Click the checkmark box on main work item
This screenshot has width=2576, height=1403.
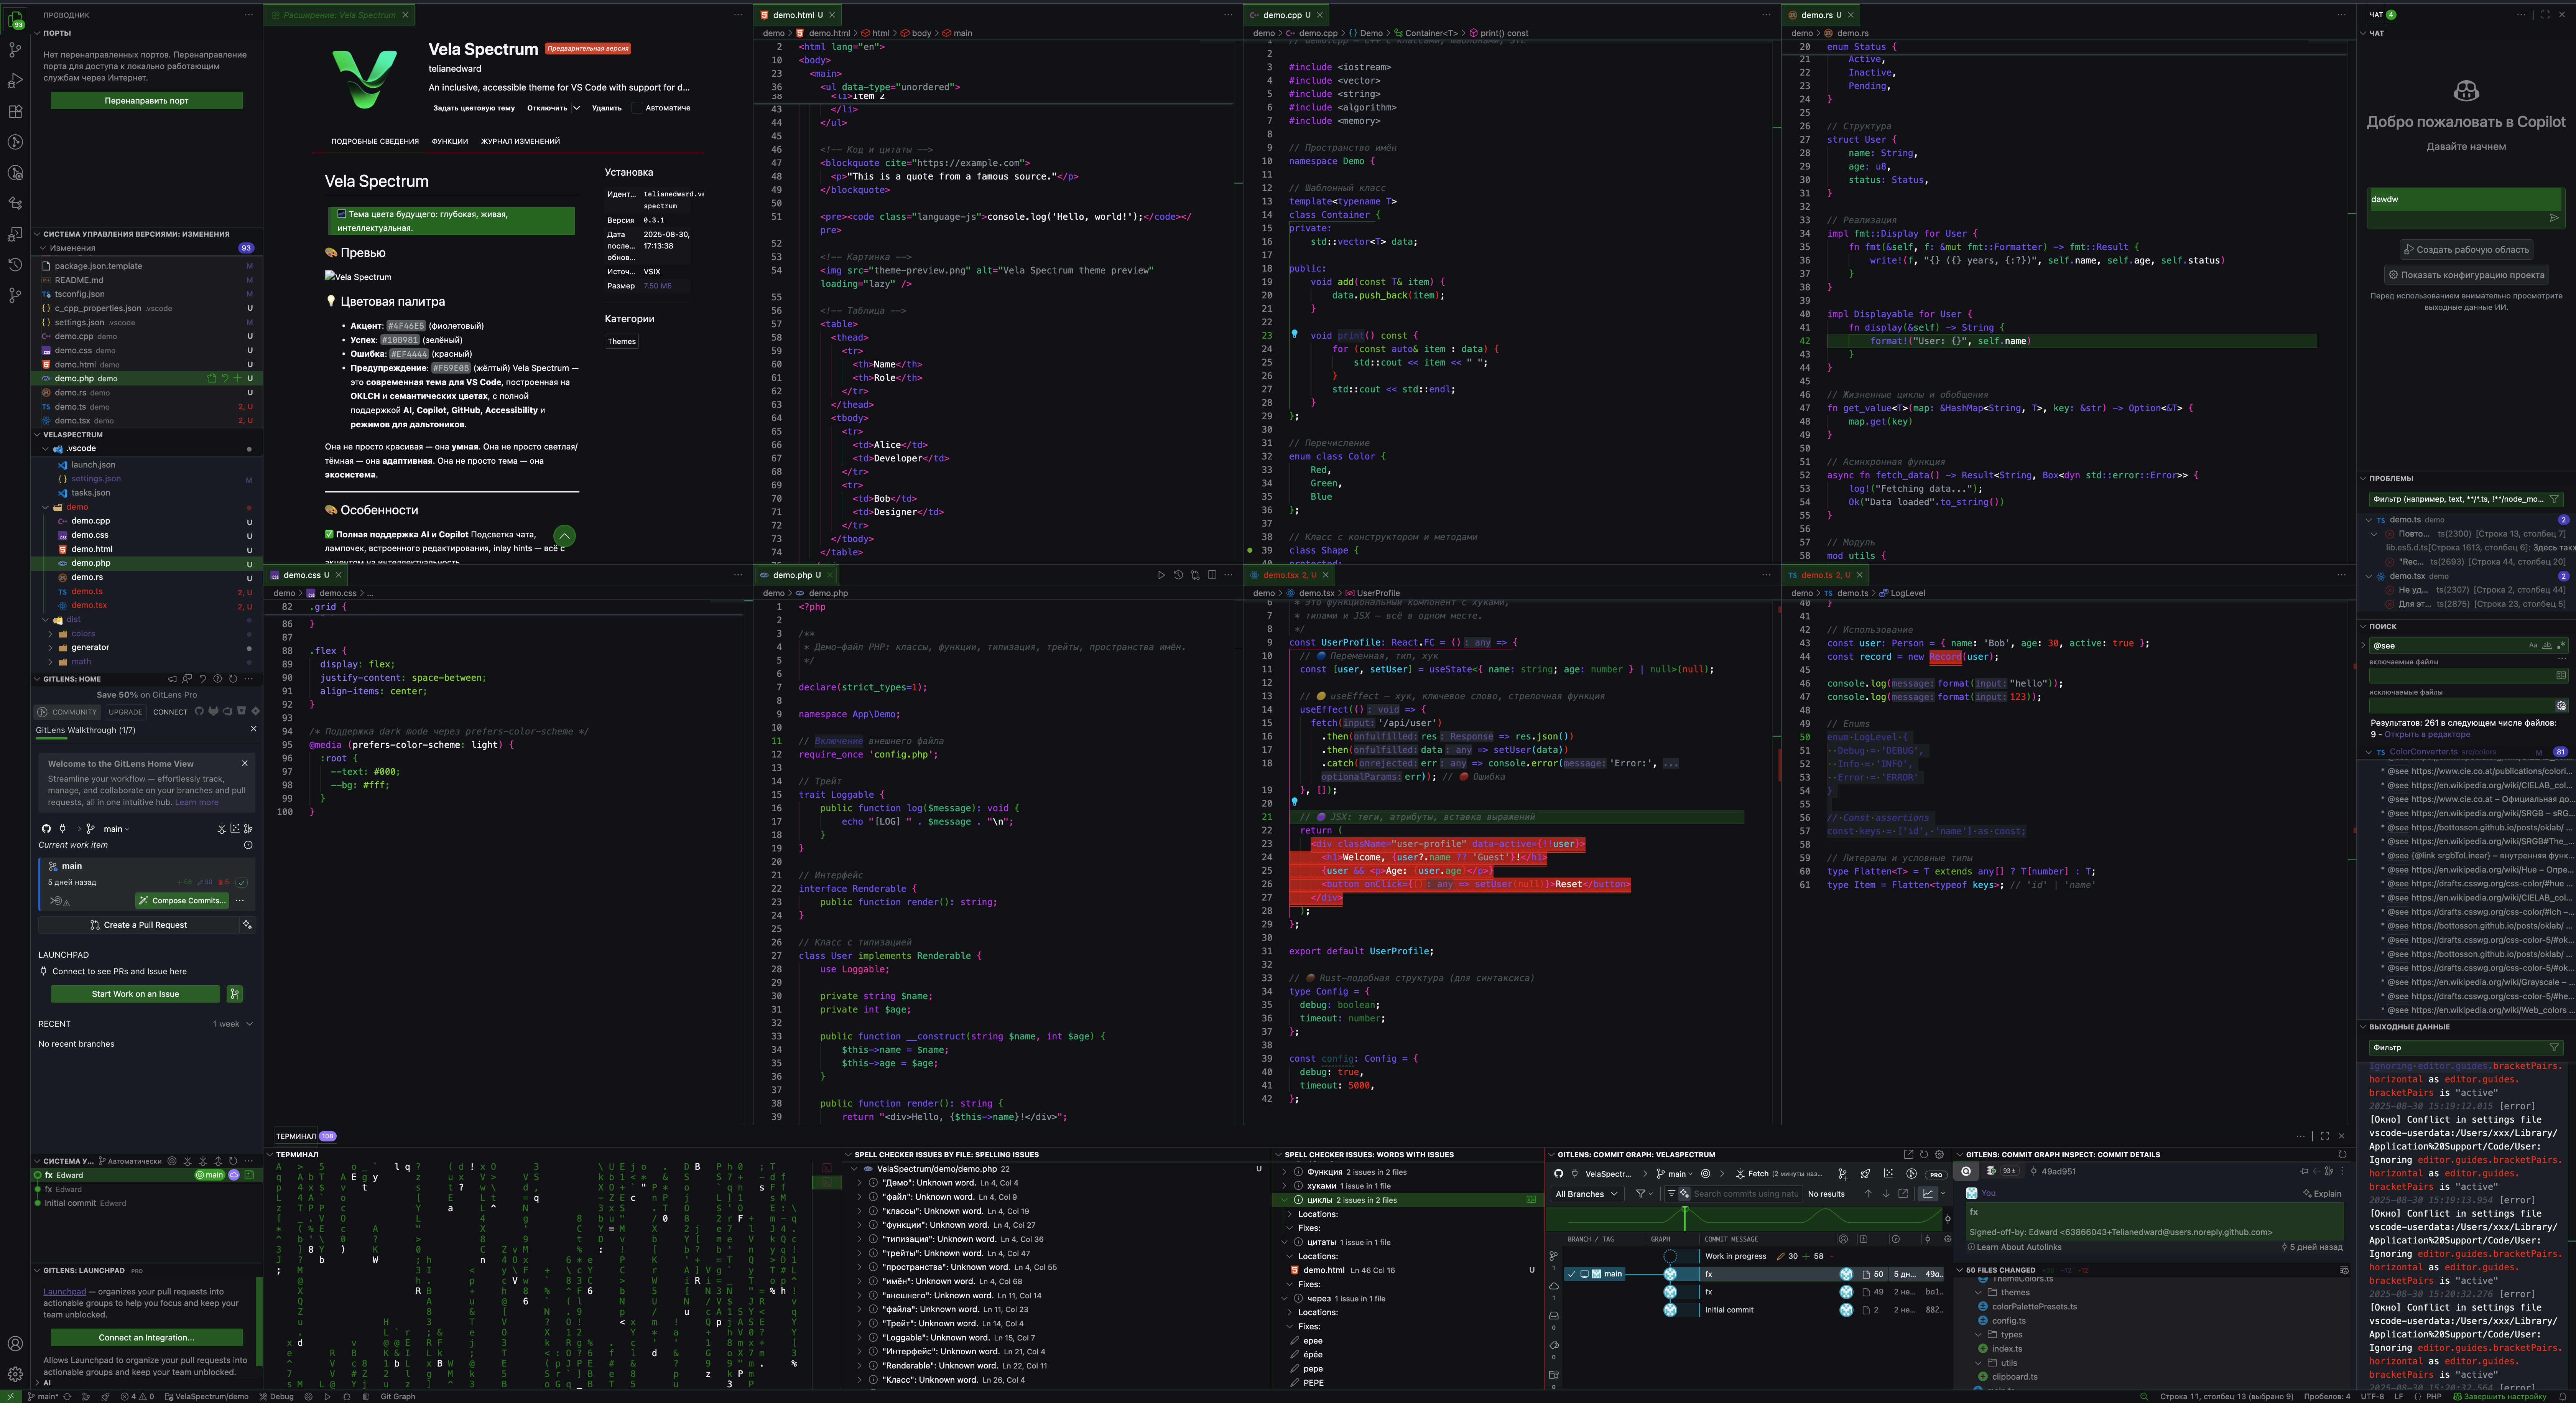click(x=241, y=882)
